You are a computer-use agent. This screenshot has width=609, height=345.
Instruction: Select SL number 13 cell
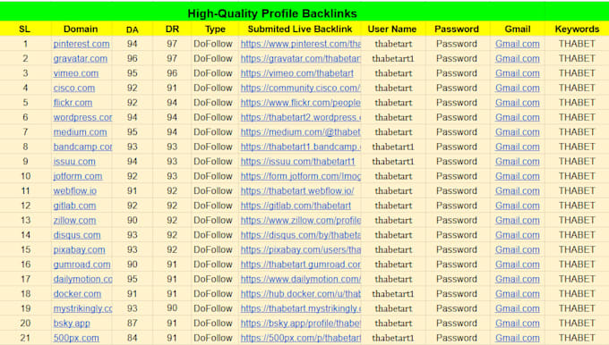[x=25, y=221]
